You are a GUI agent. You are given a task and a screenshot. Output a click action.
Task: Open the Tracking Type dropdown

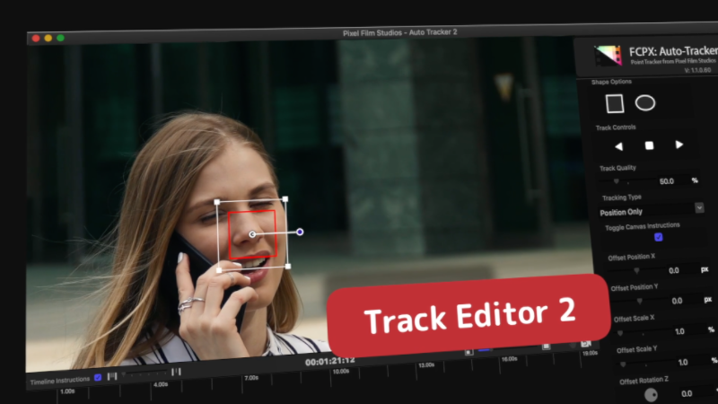699,207
